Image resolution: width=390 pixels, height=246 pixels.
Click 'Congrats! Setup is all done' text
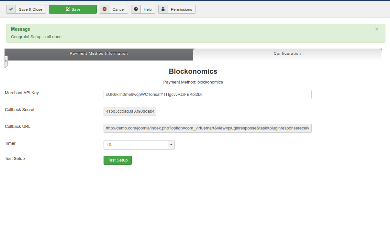click(x=36, y=37)
